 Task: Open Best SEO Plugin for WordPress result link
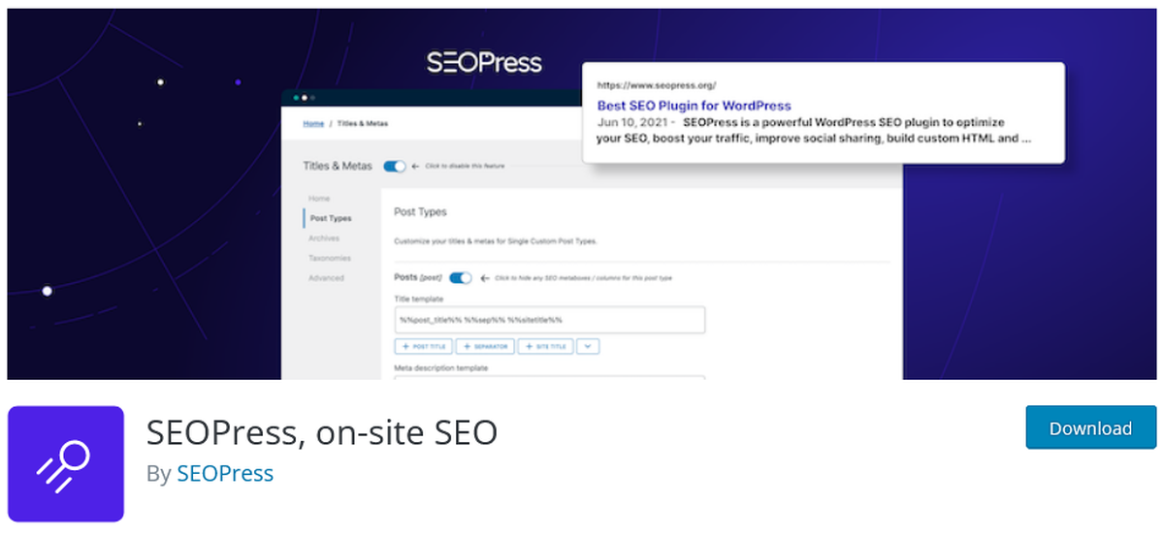[x=694, y=105]
